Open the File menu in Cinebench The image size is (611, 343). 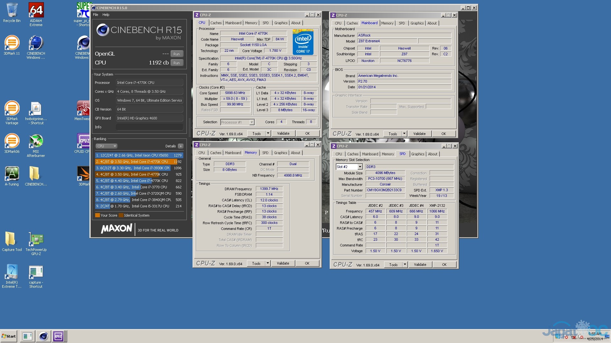tap(95, 15)
